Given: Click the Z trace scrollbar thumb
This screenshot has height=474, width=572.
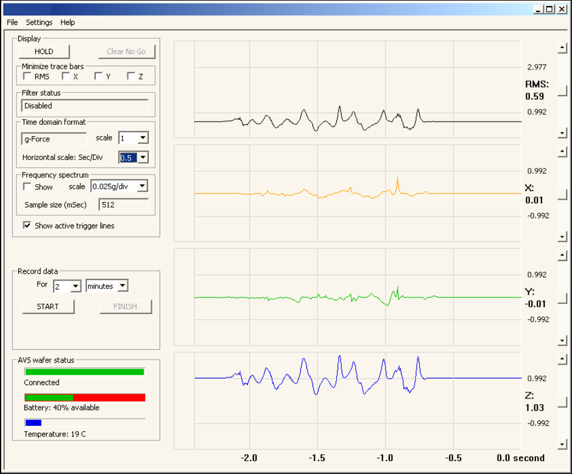Looking at the screenshot, I should pos(562,402).
